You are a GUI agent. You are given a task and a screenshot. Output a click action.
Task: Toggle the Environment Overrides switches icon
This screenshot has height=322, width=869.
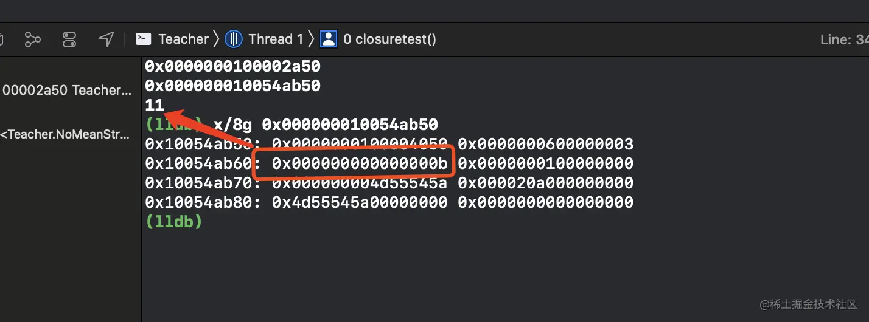click(69, 40)
